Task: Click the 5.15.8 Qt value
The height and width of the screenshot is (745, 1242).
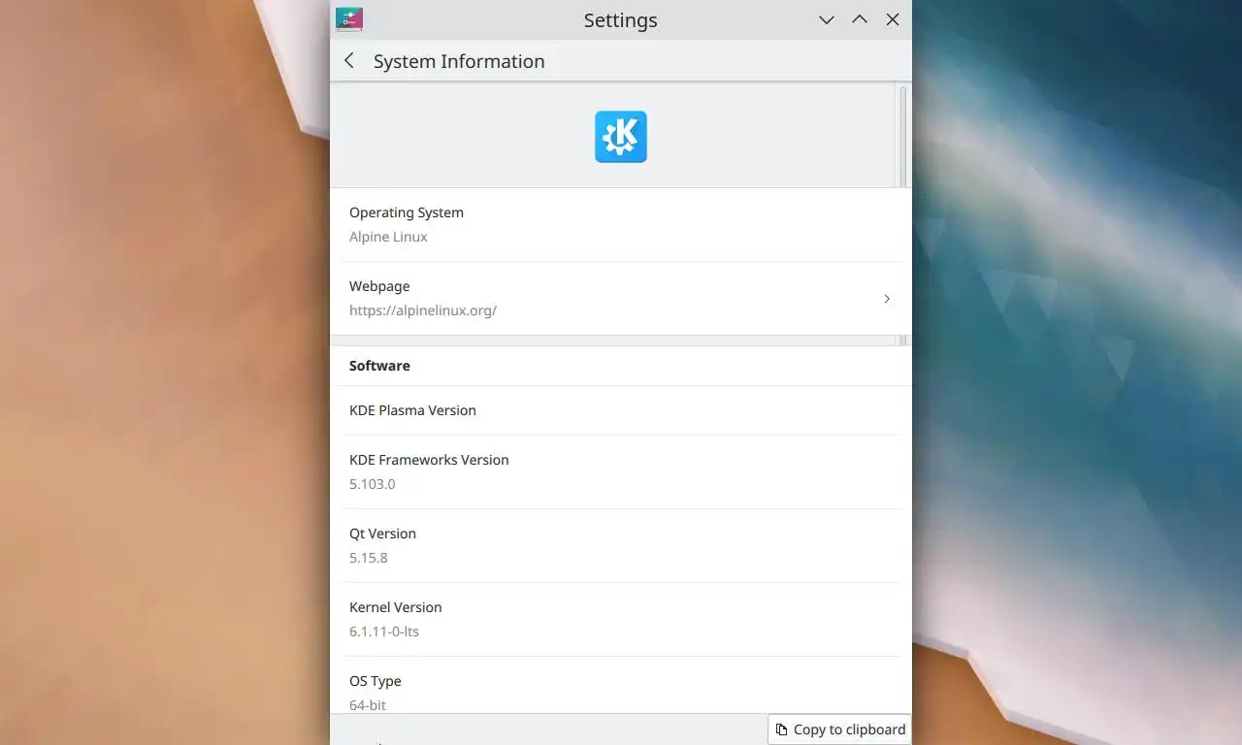Action: tap(369, 558)
